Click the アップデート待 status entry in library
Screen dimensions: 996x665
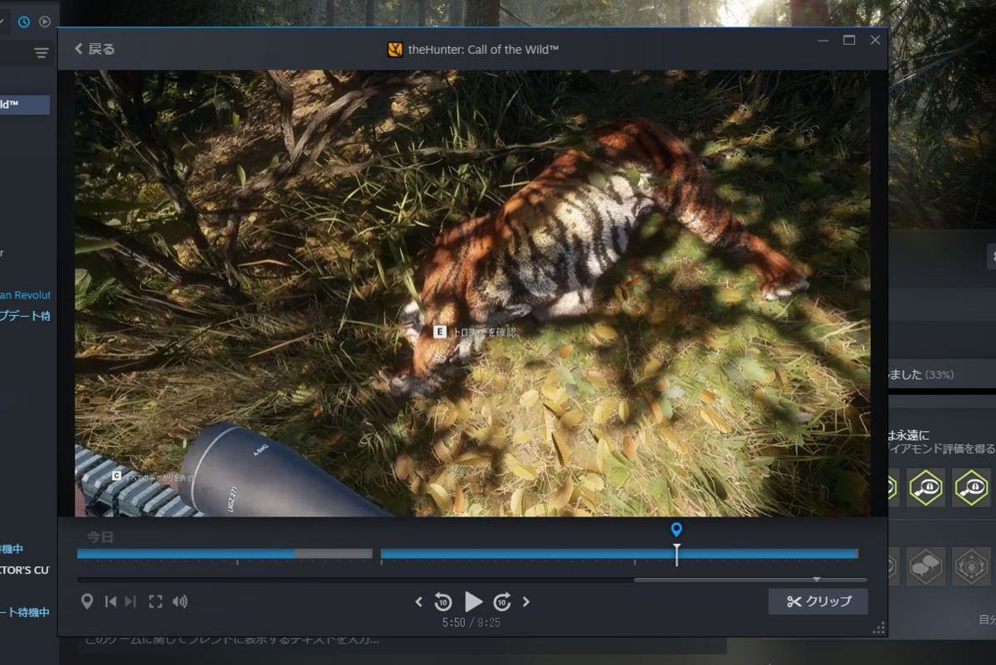click(26, 316)
